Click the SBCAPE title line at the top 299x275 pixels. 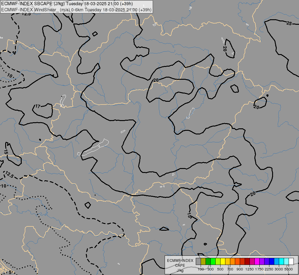[67, 4]
